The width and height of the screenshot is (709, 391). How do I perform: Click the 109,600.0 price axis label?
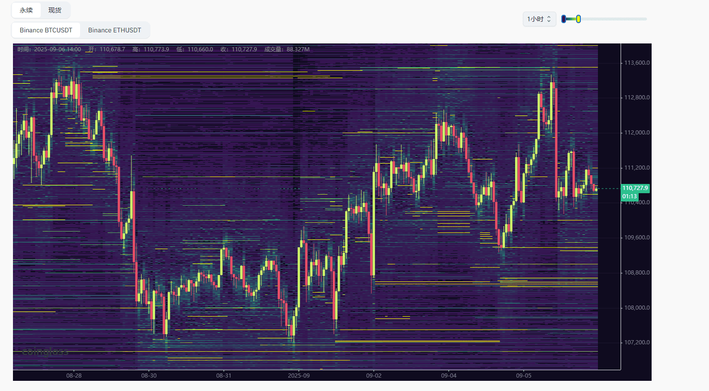pos(637,238)
